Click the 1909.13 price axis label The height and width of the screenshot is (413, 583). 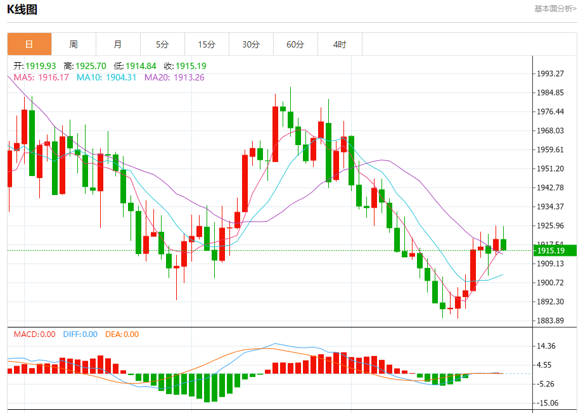pyautogui.click(x=550, y=264)
